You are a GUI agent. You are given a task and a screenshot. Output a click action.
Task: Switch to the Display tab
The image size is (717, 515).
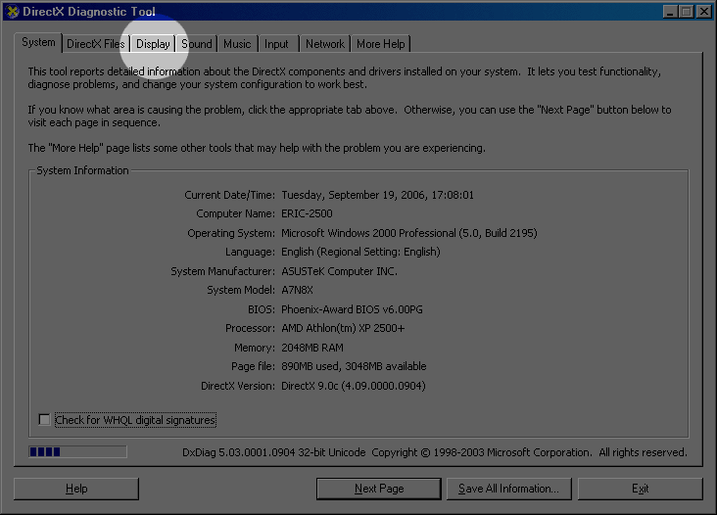pos(153,44)
